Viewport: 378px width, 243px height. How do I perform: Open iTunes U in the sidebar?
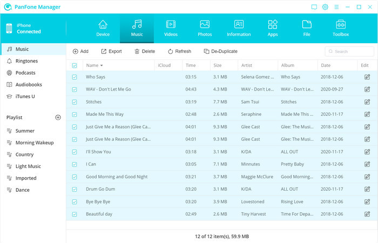pos(33,96)
